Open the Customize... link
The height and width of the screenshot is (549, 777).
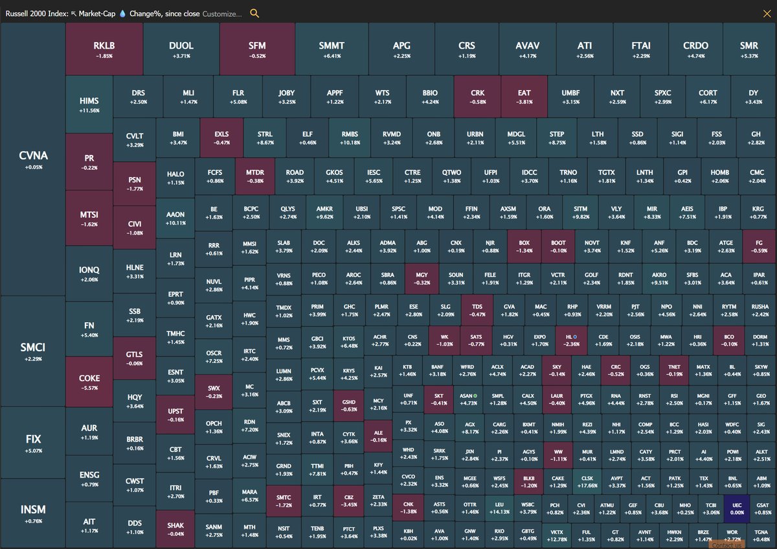(222, 13)
